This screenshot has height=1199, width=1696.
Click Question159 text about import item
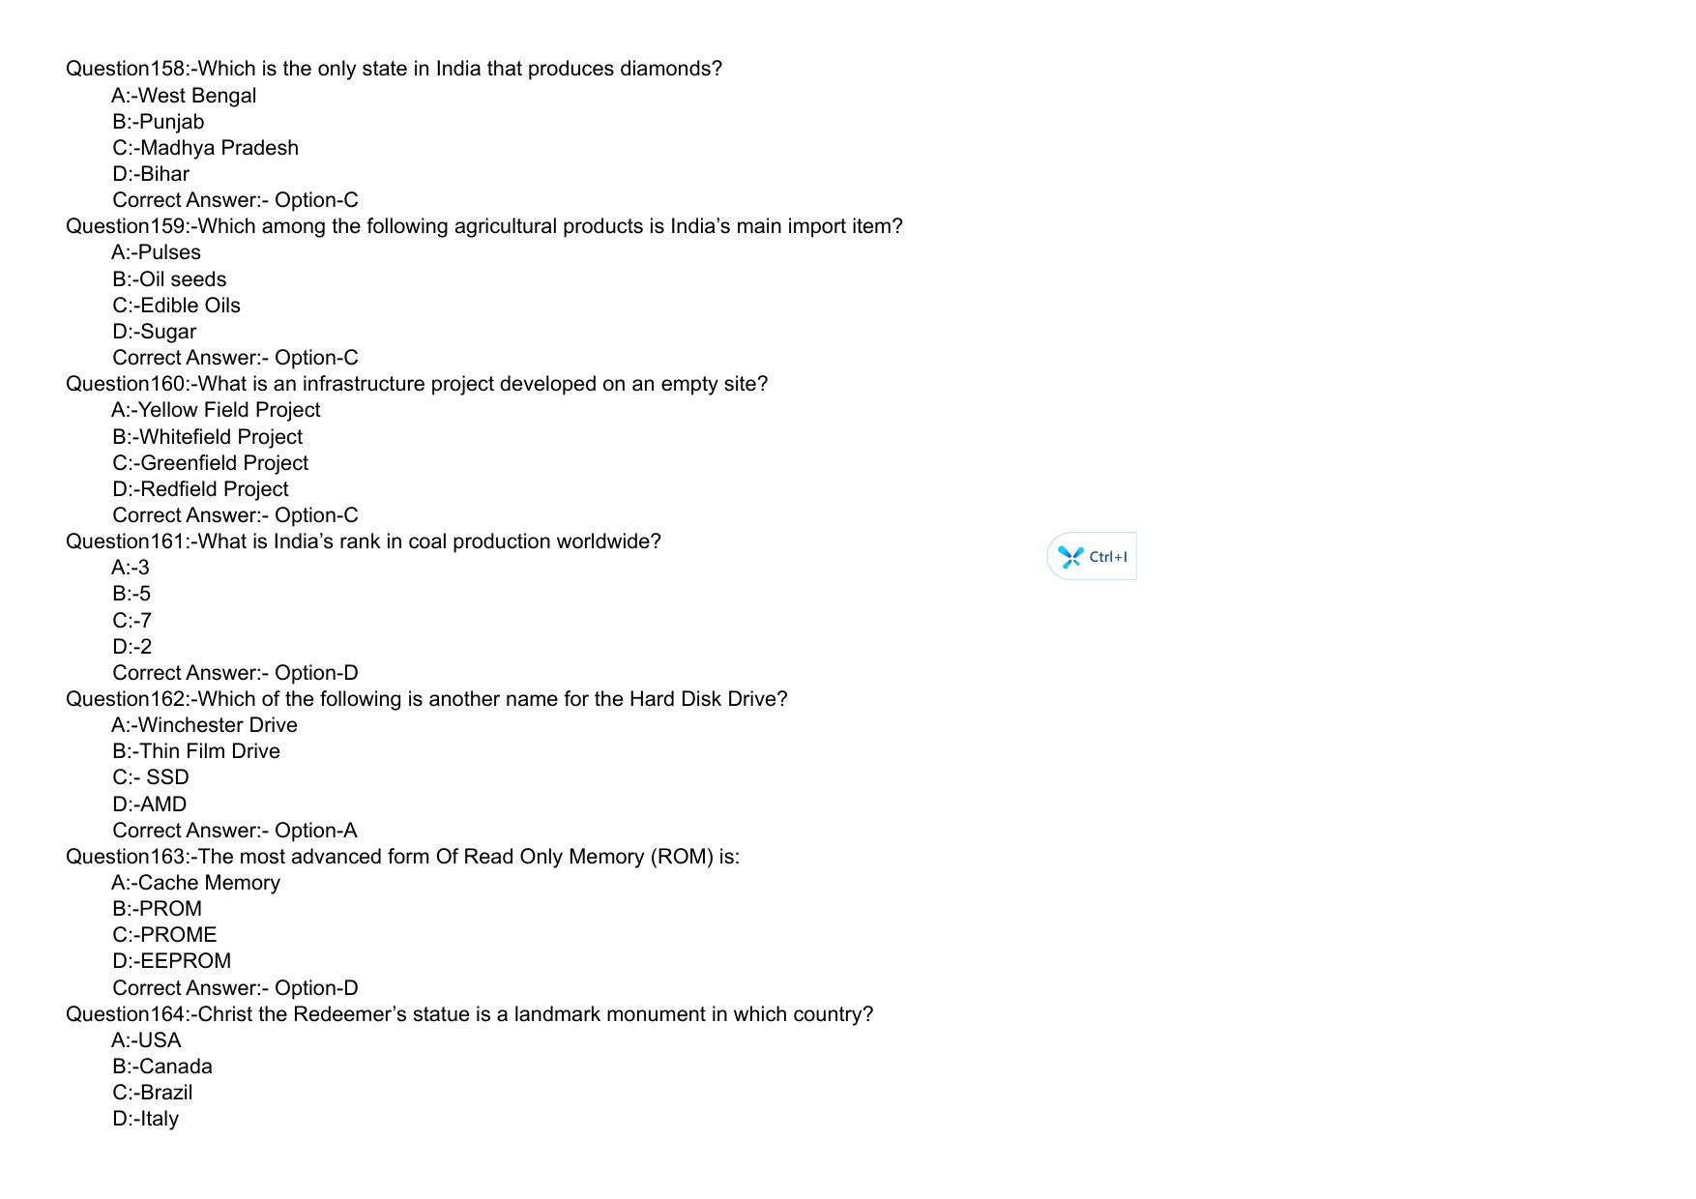483,226
